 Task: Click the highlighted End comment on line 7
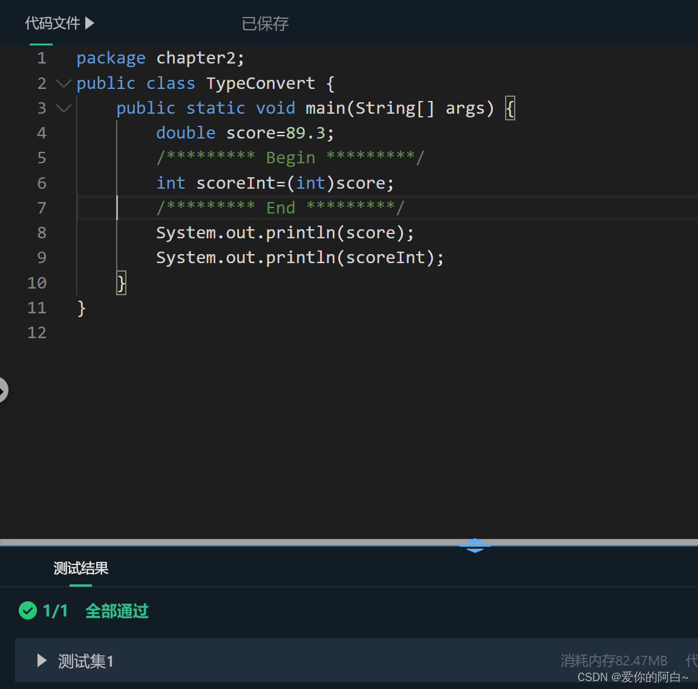pyautogui.click(x=281, y=207)
